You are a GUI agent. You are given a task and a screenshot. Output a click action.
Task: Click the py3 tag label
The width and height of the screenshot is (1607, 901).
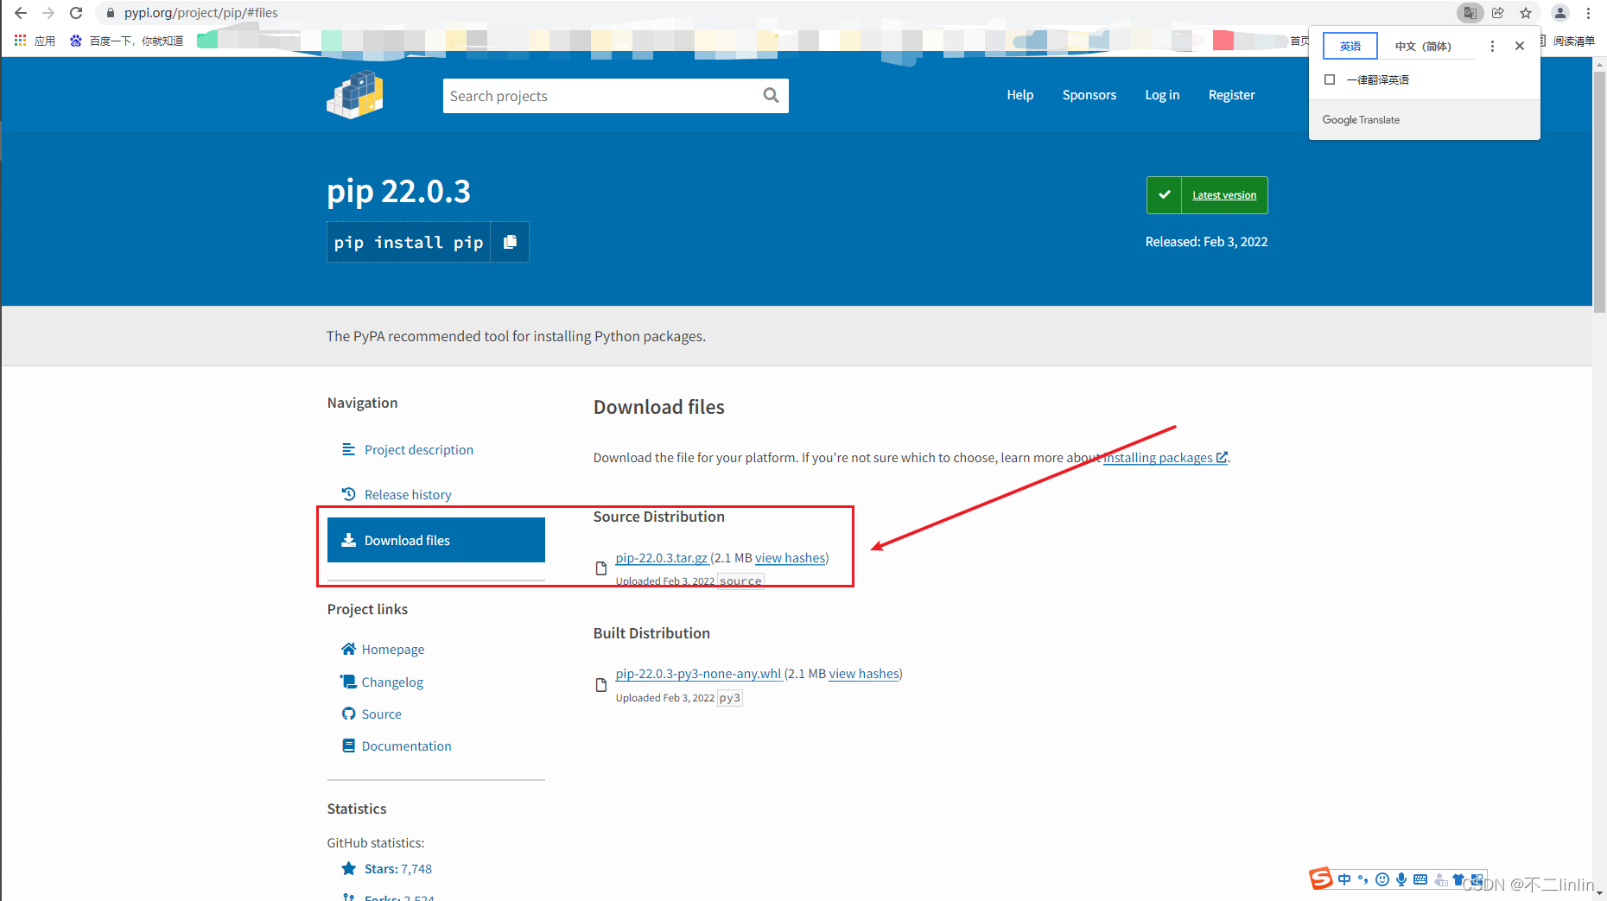pyautogui.click(x=730, y=698)
